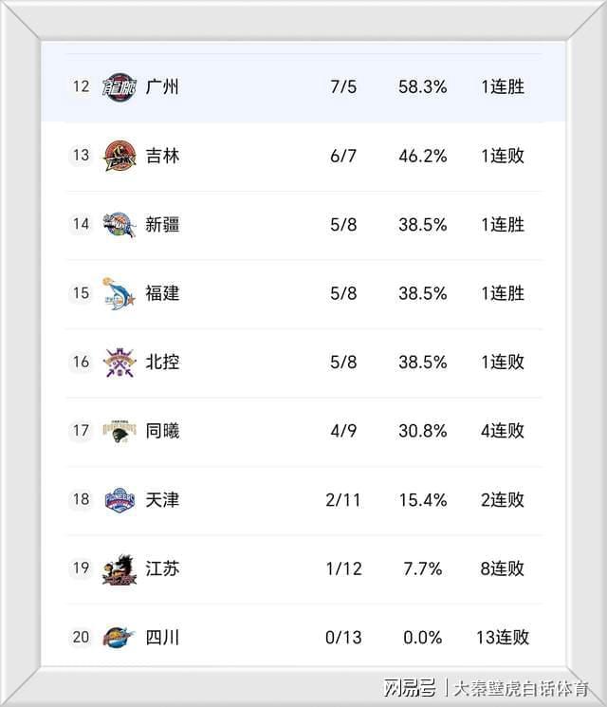Click Guangzhou's 7/5 win-loss record

(343, 86)
